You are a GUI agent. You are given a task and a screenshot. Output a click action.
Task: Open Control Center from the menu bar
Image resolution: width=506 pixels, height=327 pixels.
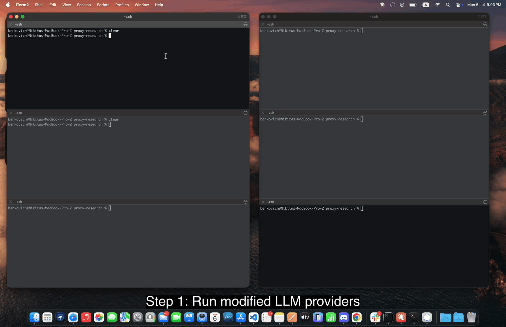click(459, 5)
